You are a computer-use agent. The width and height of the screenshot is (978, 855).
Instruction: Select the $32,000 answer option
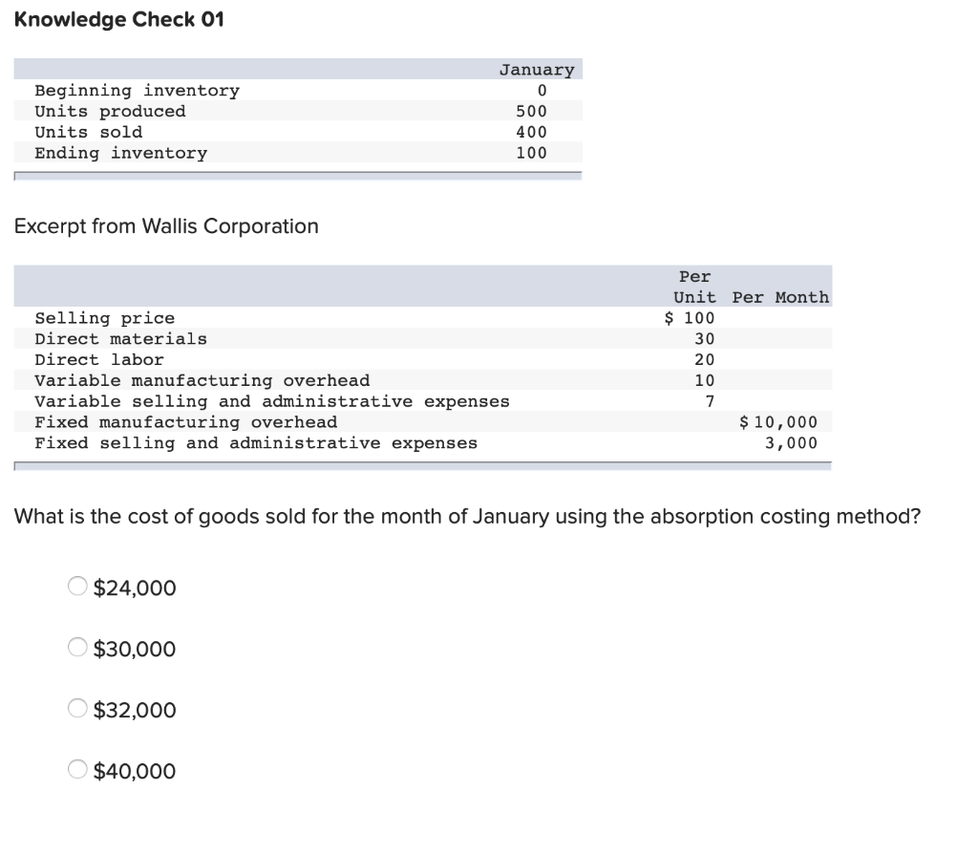(x=76, y=708)
